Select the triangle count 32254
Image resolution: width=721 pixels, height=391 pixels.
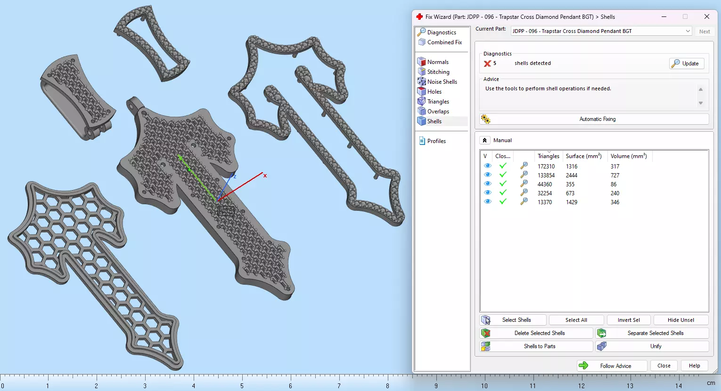click(545, 193)
